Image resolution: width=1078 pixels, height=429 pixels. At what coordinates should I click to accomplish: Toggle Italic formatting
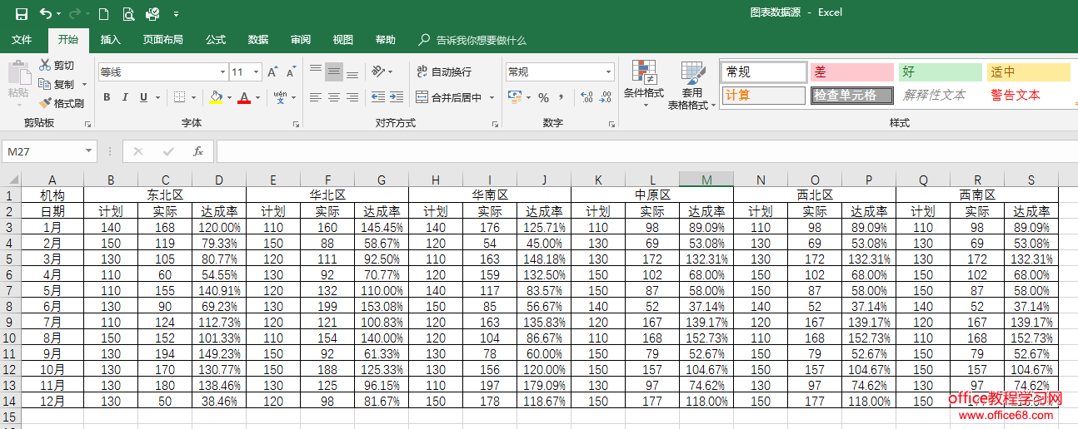point(125,97)
